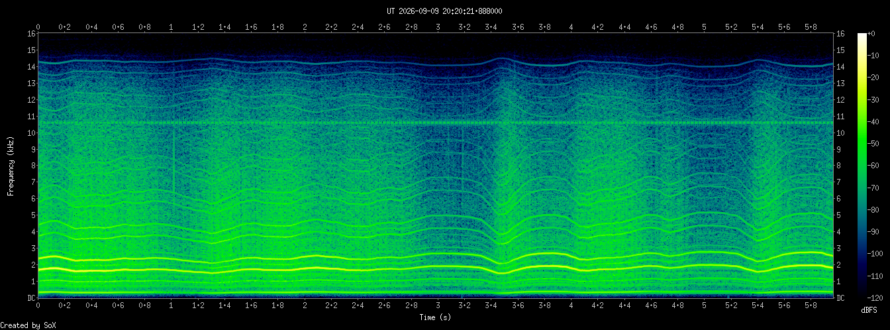Click the -90 label on color scale
Viewport: 890px width, 330px height.
pyautogui.click(x=875, y=232)
